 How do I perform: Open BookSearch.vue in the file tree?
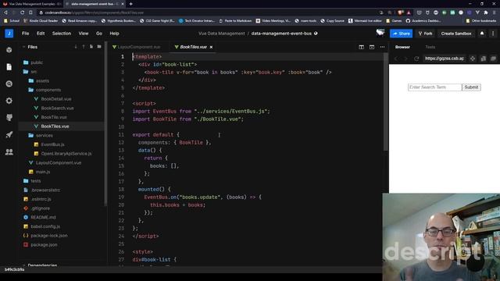coord(57,108)
